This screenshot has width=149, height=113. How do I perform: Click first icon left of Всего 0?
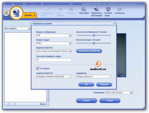[9, 104]
